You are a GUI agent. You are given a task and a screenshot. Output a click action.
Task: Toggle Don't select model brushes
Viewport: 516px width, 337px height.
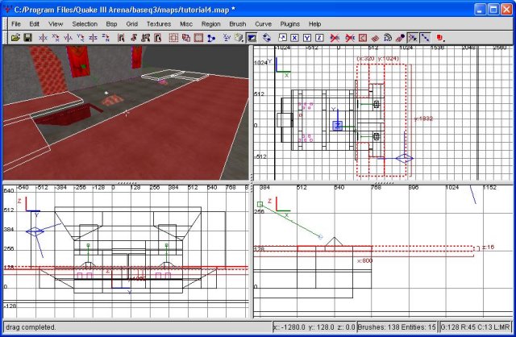pyautogui.click(x=335, y=38)
